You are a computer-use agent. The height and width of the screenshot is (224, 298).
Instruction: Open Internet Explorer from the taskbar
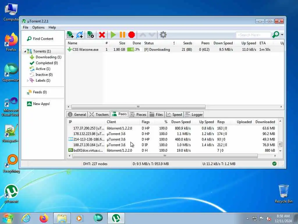click(x=26, y=218)
